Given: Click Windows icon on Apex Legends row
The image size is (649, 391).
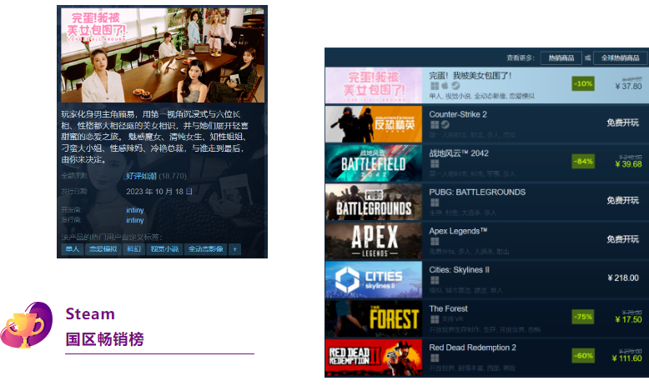Looking at the screenshot, I should [434, 241].
